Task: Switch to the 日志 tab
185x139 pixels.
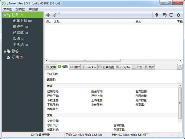Action: point(137,67)
